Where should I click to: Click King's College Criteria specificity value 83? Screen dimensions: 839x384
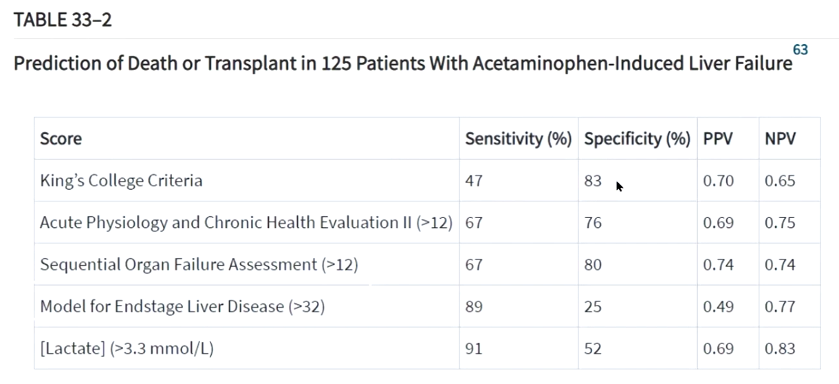click(x=593, y=181)
